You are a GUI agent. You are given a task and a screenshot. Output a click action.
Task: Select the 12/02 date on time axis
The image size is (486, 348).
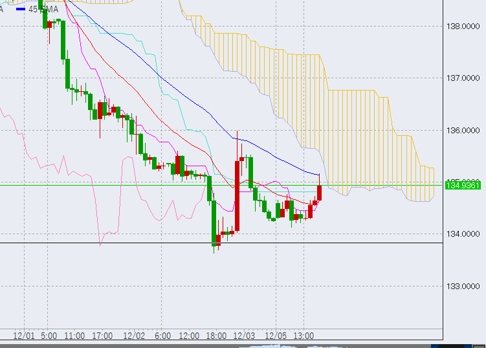pyautogui.click(x=133, y=336)
